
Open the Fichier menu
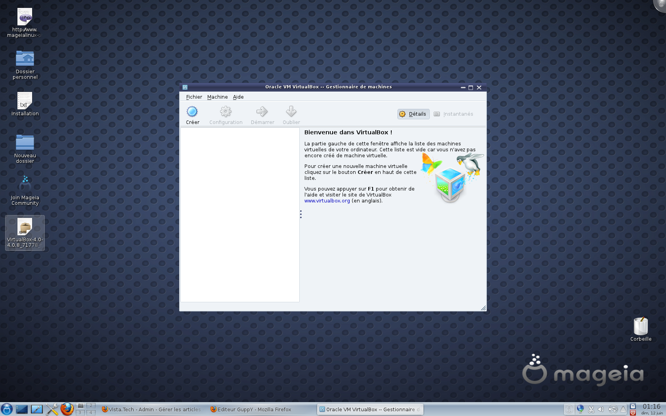[x=194, y=97]
